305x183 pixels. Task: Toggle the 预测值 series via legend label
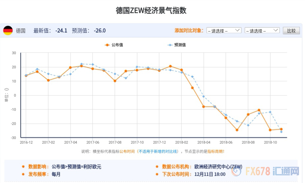(x=180, y=45)
